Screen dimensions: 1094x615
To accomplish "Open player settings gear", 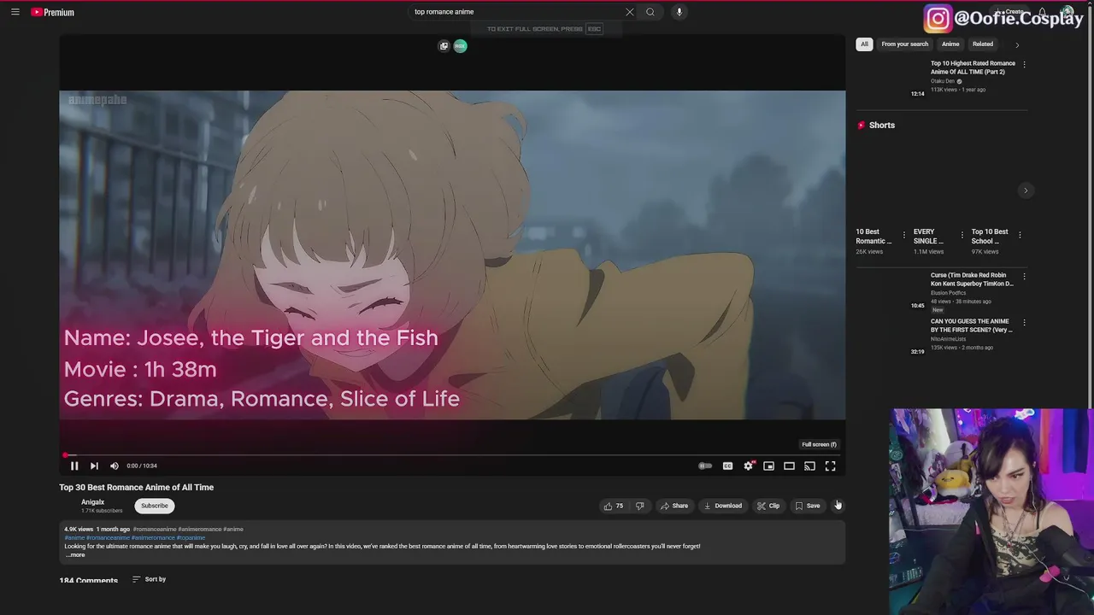I will [749, 466].
